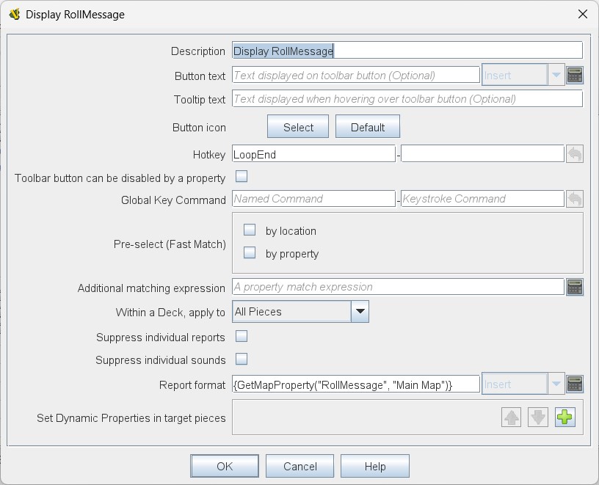
Task: Click the Description text field
Action: pos(407,51)
